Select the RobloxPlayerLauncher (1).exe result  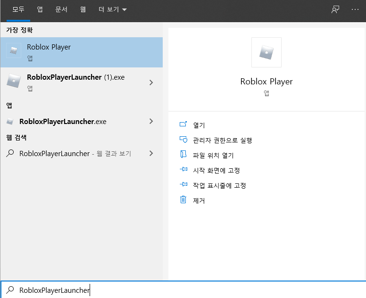tap(82, 83)
